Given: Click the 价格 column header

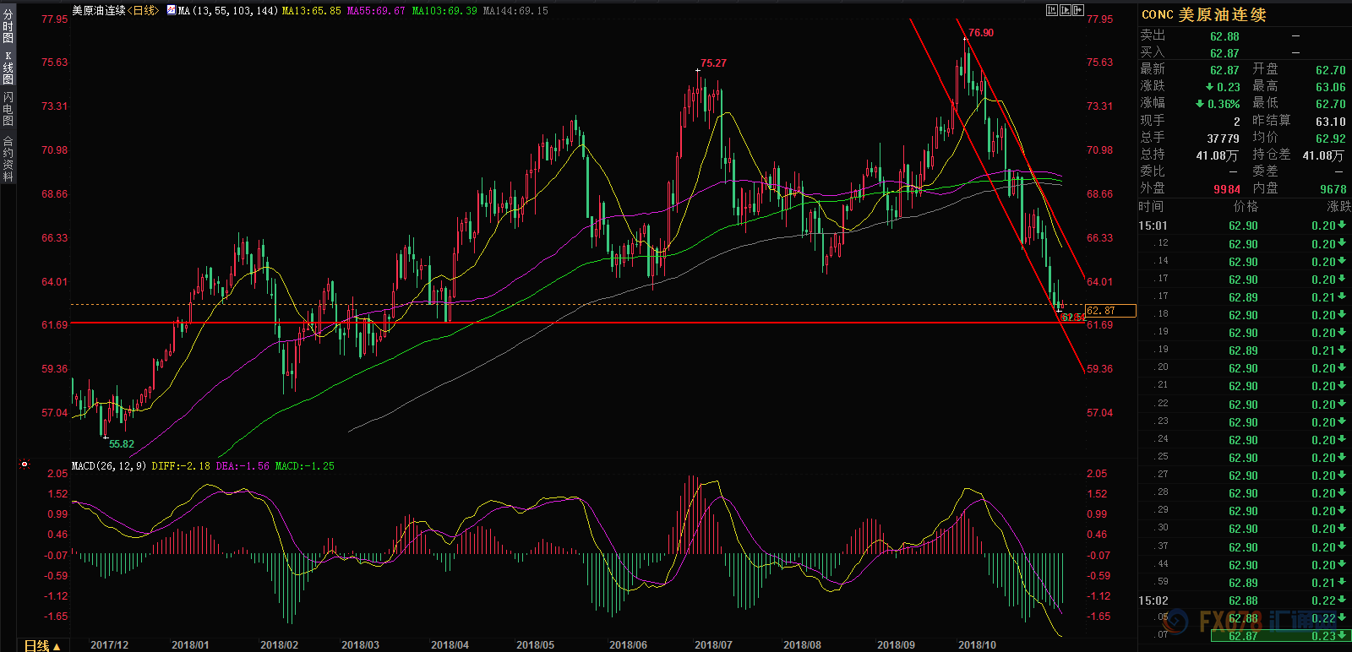Looking at the screenshot, I should click(1246, 207).
